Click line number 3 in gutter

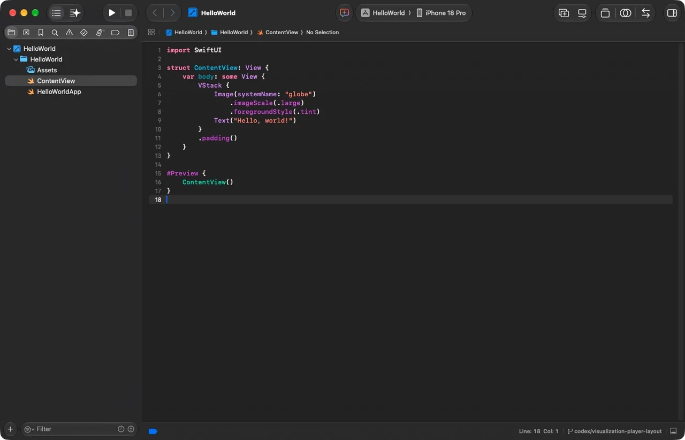pyautogui.click(x=159, y=68)
